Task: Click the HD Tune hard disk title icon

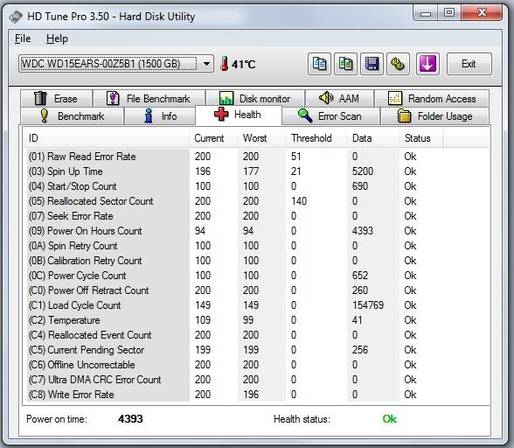Action: pos(16,17)
